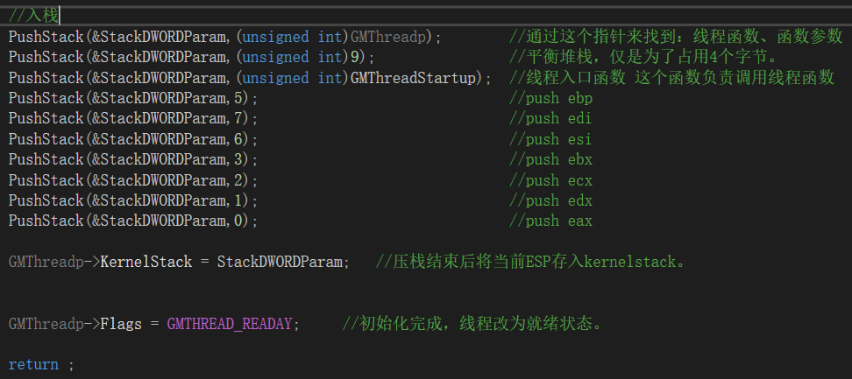The image size is (852, 379).
Task: Click the number 9 in second PushStack
Action: coord(355,57)
